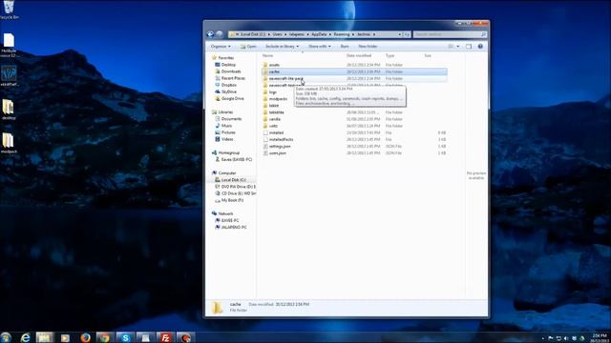
Task: Toggle the preview pane button
Action: [469, 47]
